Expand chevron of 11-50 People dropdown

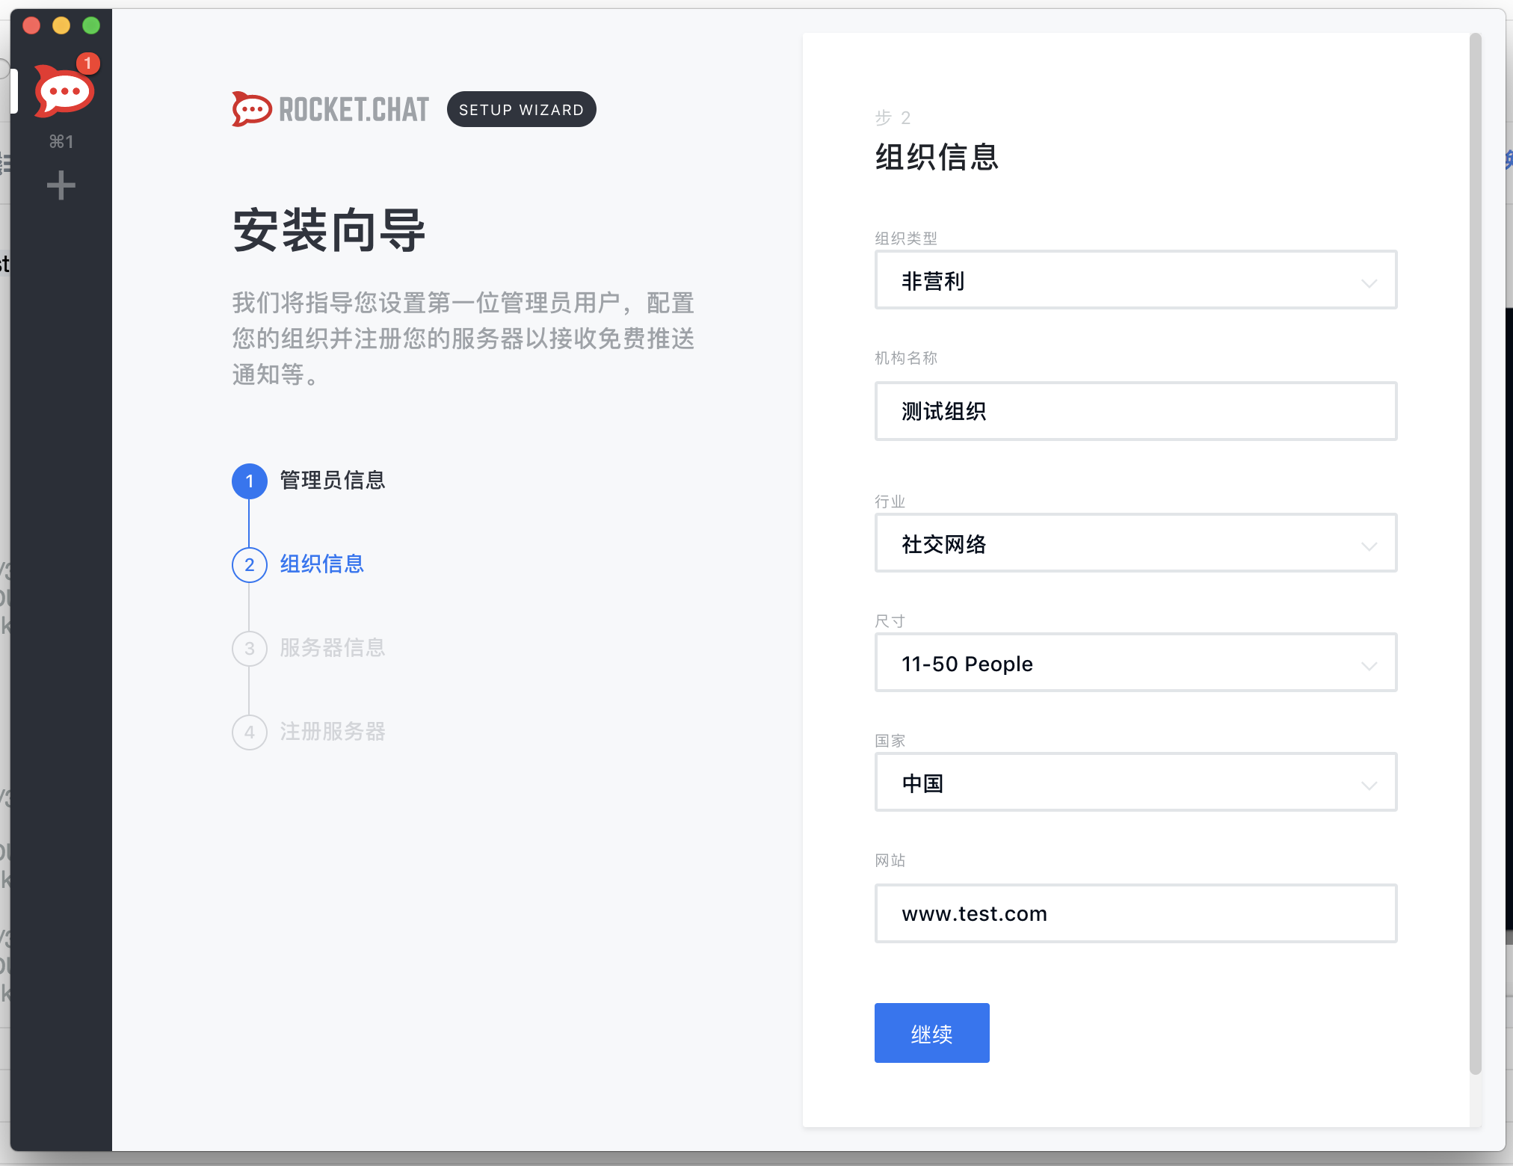1369,666
